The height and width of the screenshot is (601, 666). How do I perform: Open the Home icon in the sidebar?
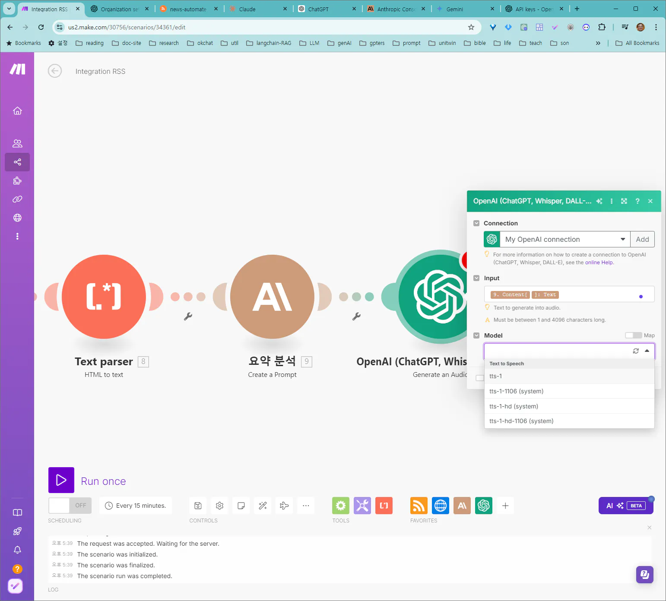[x=17, y=111]
